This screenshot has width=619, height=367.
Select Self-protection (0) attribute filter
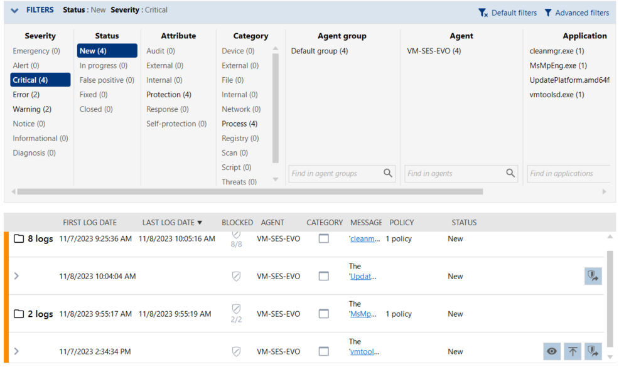pyautogui.click(x=176, y=124)
